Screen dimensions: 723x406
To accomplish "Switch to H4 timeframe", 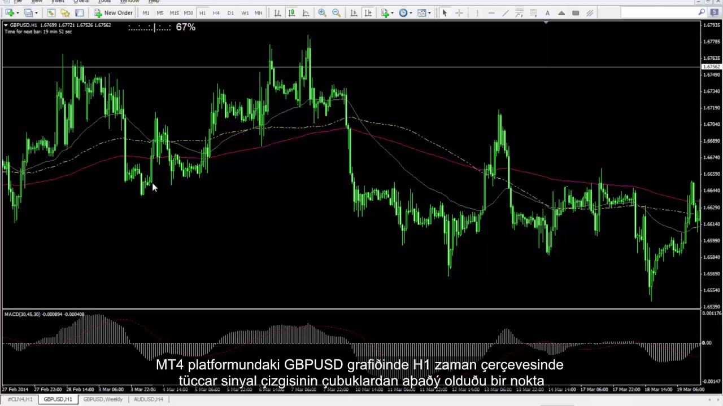I will tap(216, 12).
